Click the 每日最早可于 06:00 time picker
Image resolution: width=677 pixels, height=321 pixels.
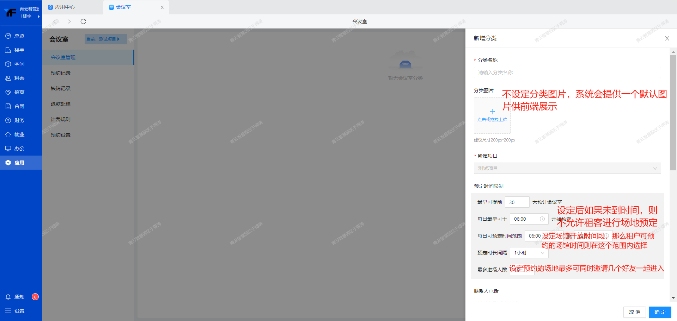(x=529, y=219)
